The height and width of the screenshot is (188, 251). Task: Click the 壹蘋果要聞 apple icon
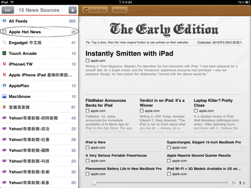click(4, 107)
